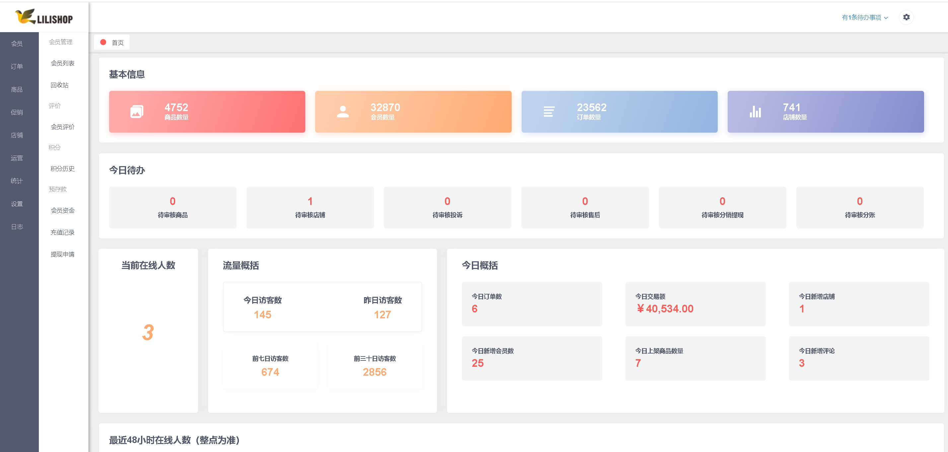The image size is (948, 452).
Task: Click the 昨日访客数 value 127
Action: click(383, 315)
